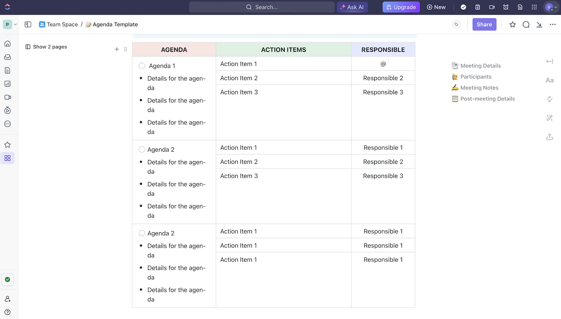Open invite people icon in sidebar
This screenshot has height=319, width=561.
[x=7, y=299]
